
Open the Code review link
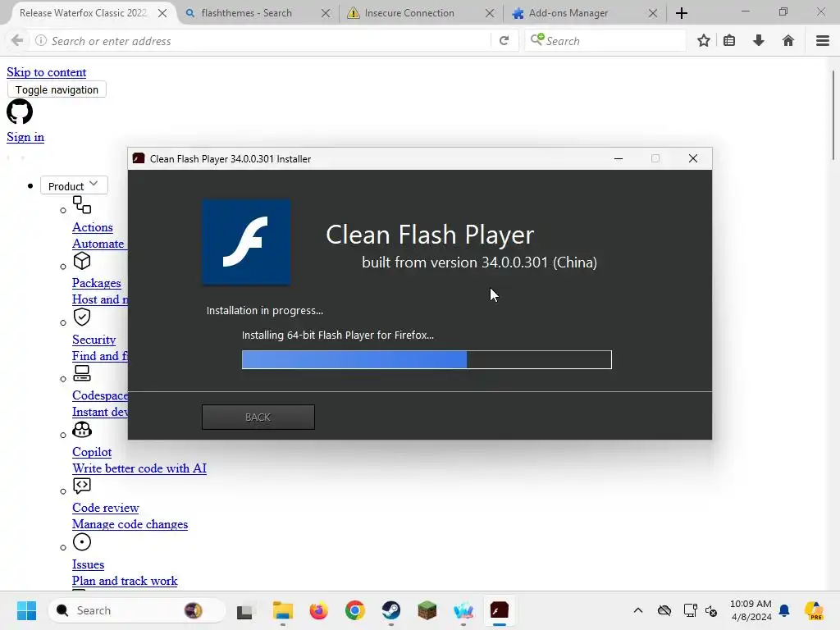point(106,508)
